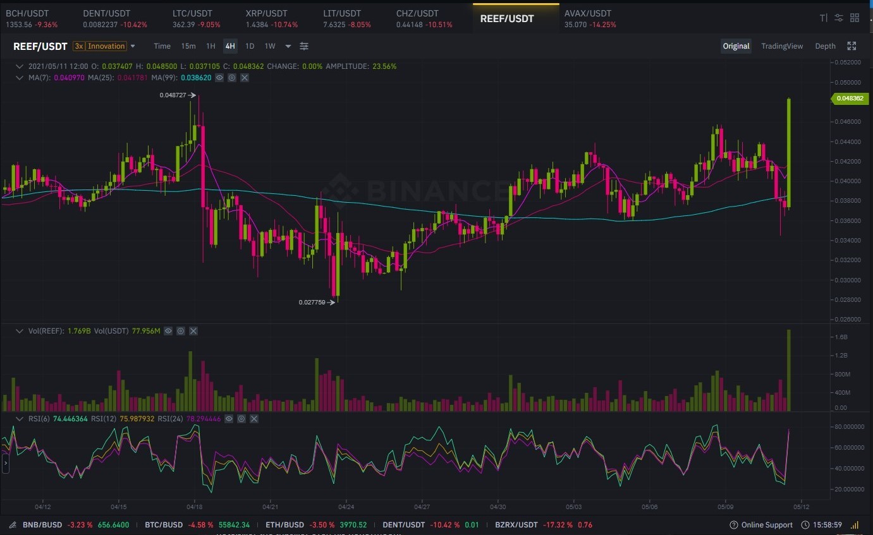Open MA indicator settings target icon
Image resolution: width=873 pixels, height=535 pixels.
[x=232, y=78]
